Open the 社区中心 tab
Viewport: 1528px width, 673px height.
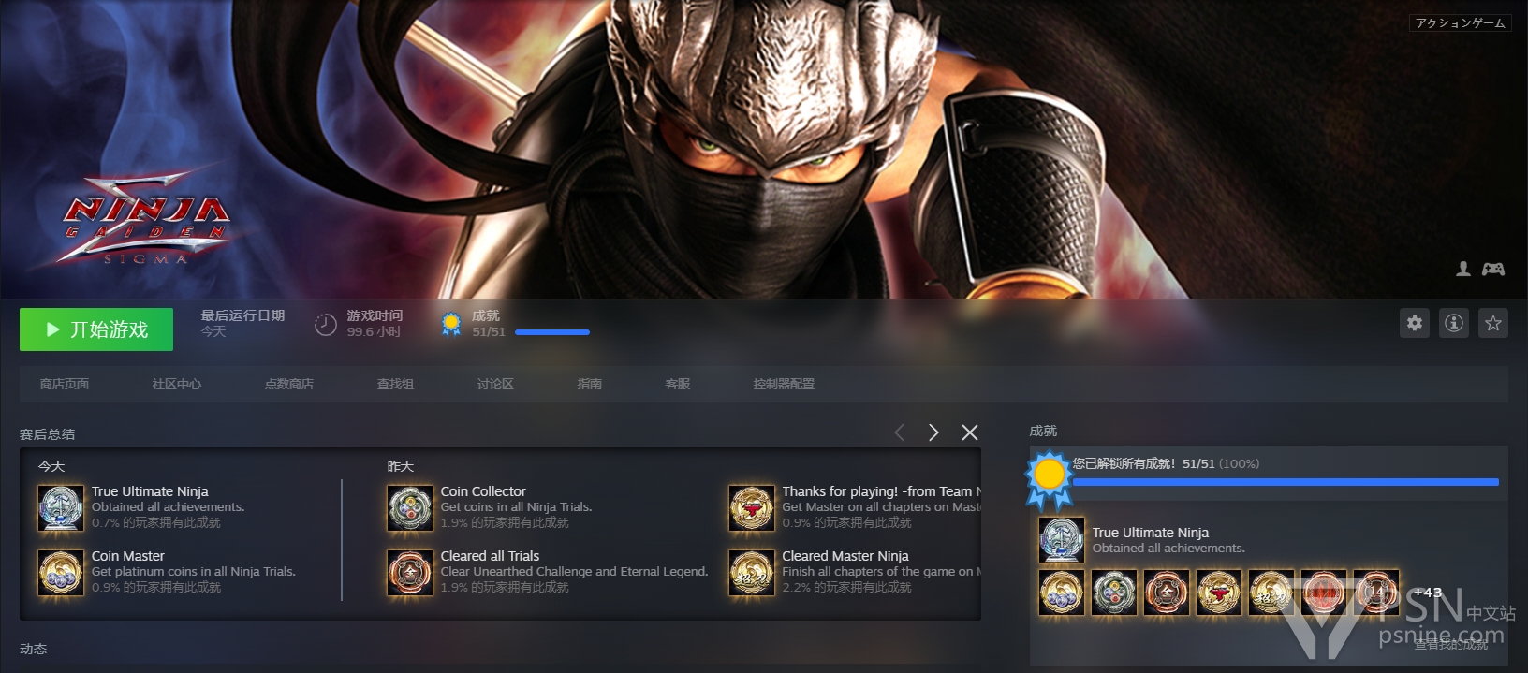coord(177,384)
